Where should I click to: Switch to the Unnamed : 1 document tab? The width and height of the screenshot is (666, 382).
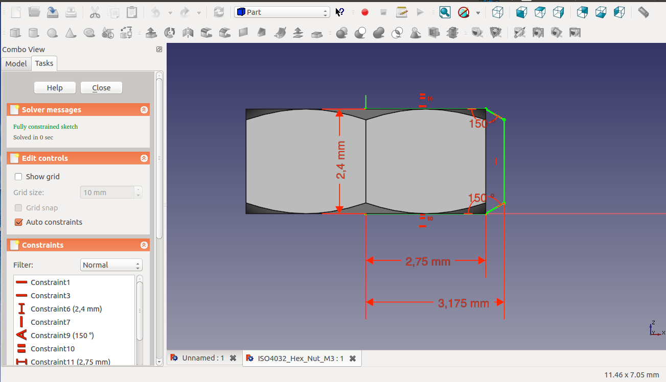[x=204, y=358]
